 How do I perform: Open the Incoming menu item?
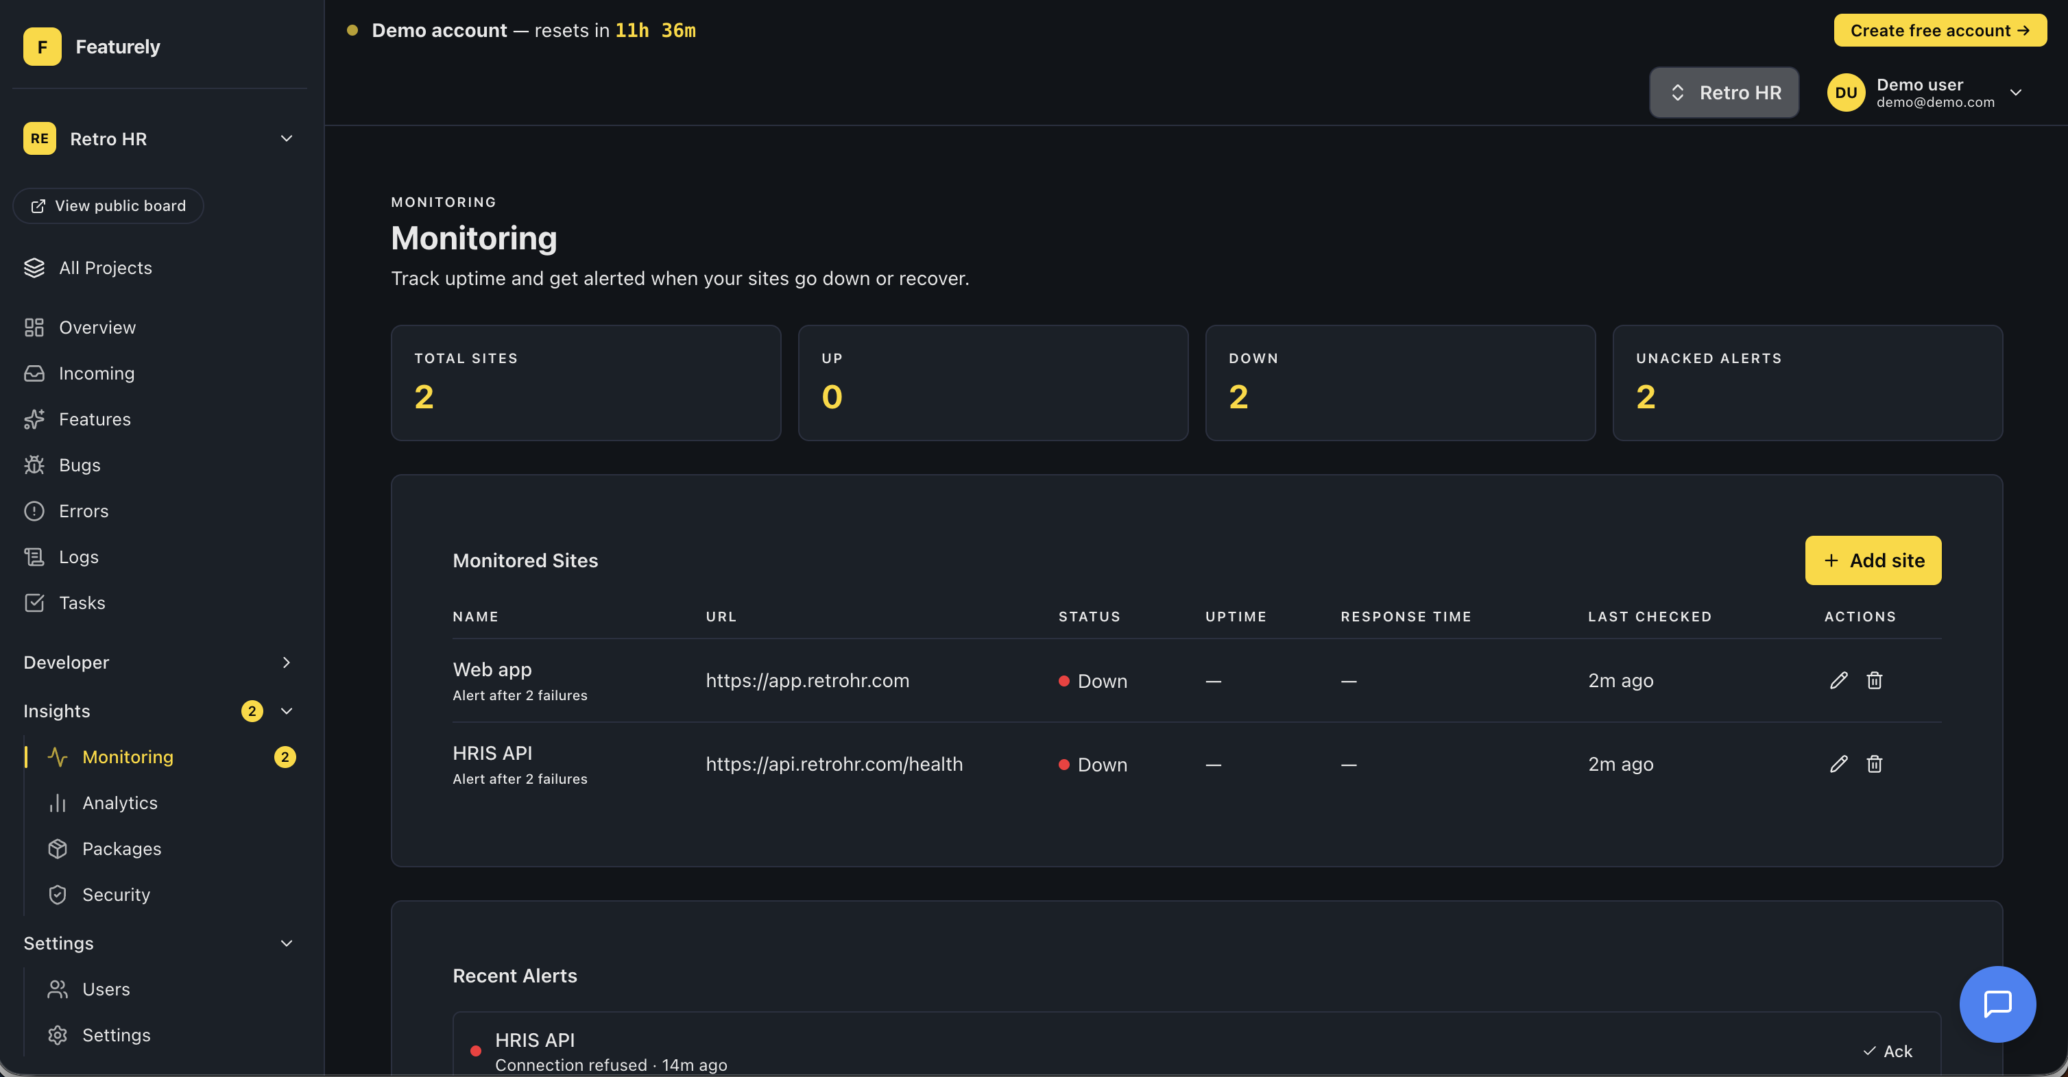(96, 373)
